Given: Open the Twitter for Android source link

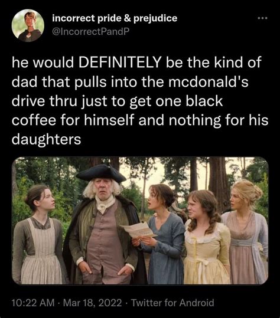Looking at the screenshot, I should pyautogui.click(x=172, y=303).
